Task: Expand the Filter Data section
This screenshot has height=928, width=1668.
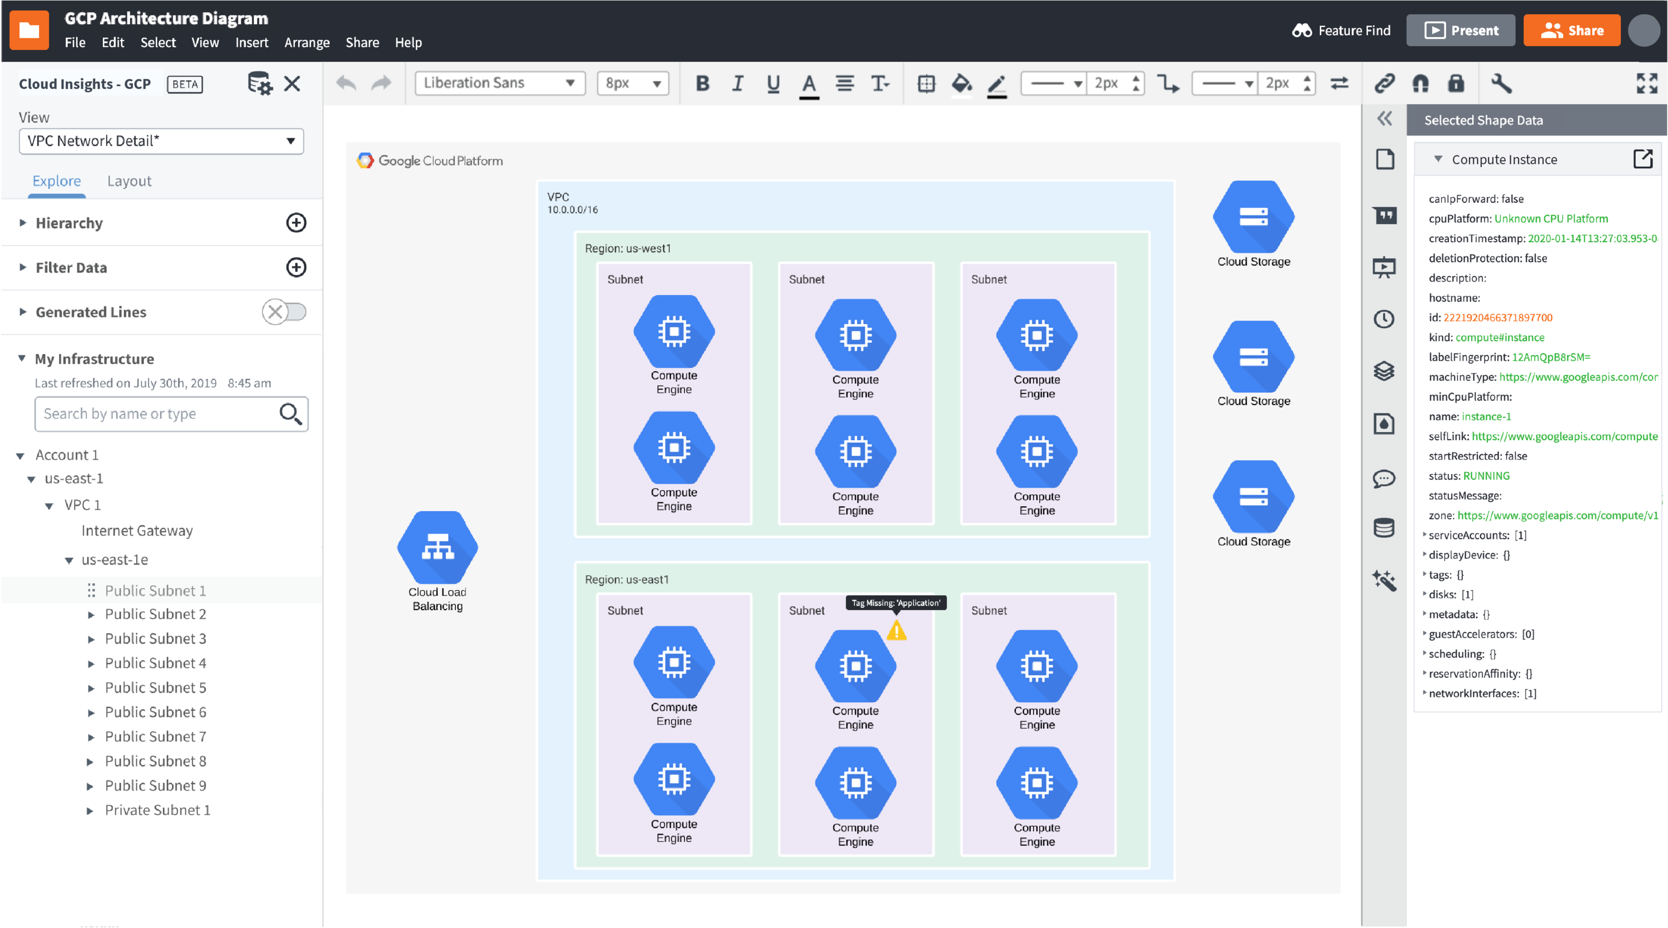Action: pyautogui.click(x=23, y=267)
